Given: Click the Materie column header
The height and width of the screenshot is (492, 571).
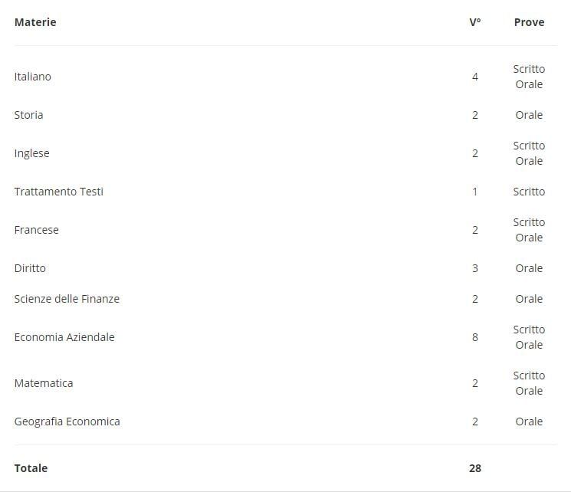Looking at the screenshot, I should [x=35, y=22].
